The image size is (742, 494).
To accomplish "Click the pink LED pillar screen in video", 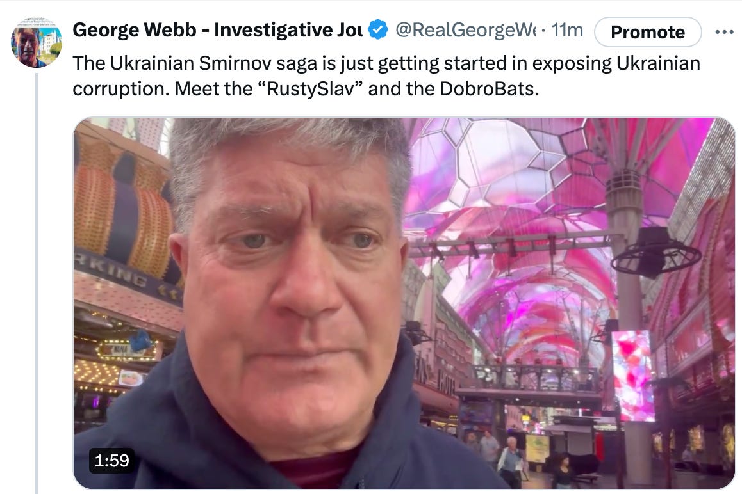I will pyautogui.click(x=632, y=375).
